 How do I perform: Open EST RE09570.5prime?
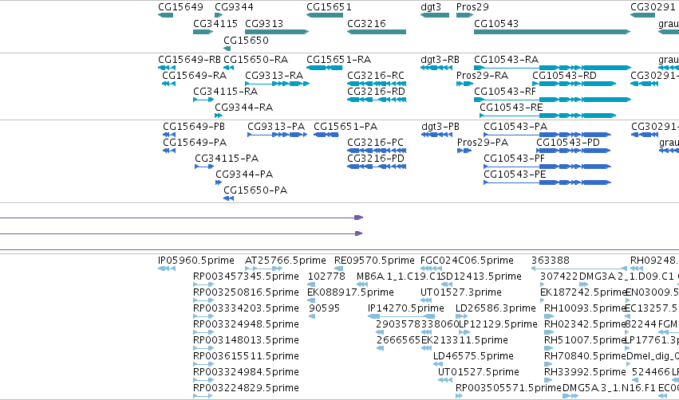click(338, 269)
